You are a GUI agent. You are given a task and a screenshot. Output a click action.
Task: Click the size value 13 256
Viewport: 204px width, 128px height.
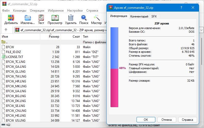pyautogui.click(x=55, y=62)
